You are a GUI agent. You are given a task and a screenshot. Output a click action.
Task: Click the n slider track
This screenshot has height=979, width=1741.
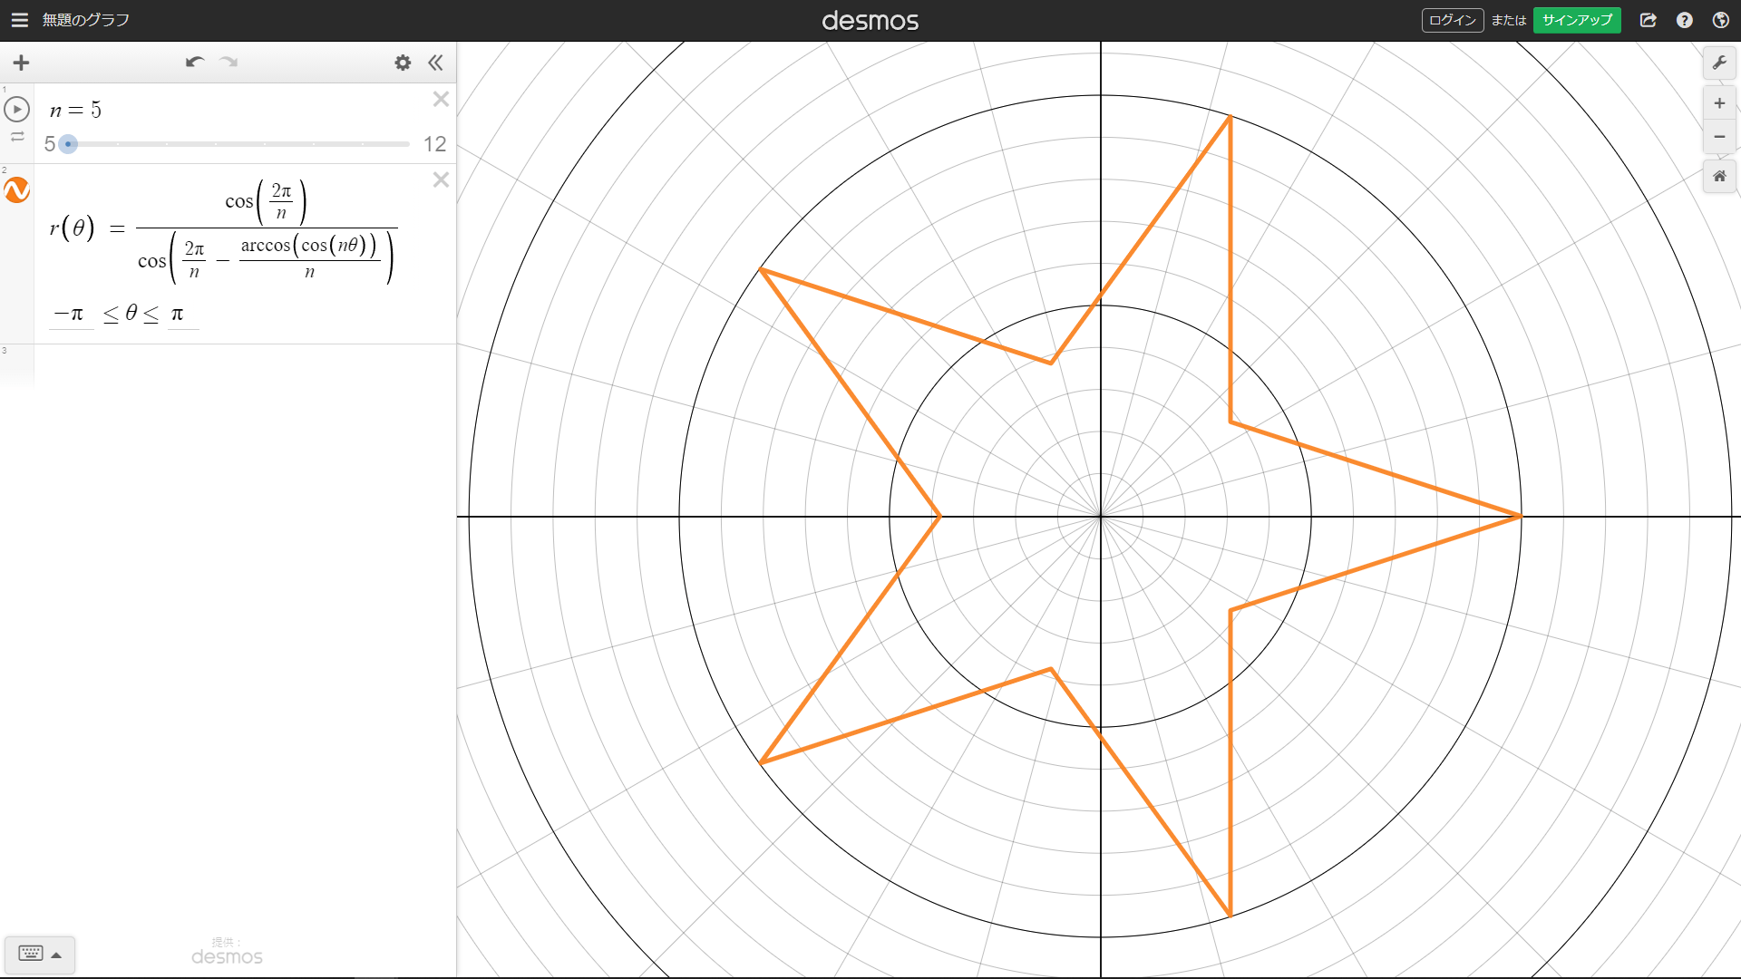[239, 144]
